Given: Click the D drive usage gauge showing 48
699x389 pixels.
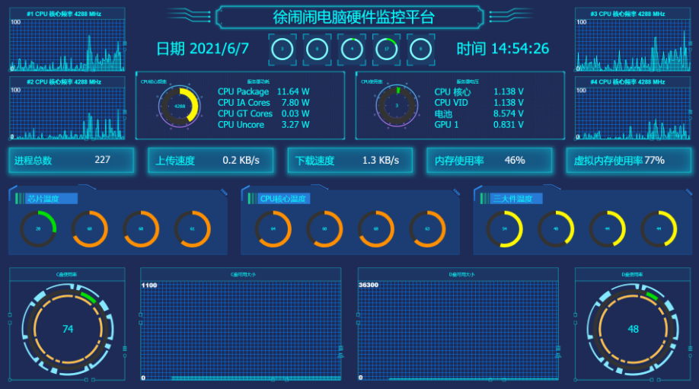Looking at the screenshot, I should [633, 329].
